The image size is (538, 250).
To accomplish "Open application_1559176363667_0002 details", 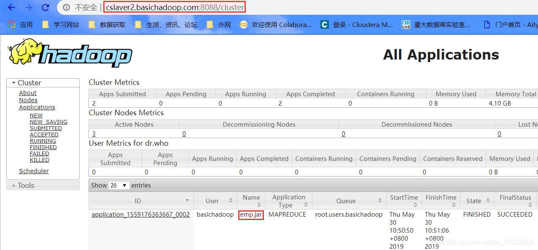I will [141, 215].
